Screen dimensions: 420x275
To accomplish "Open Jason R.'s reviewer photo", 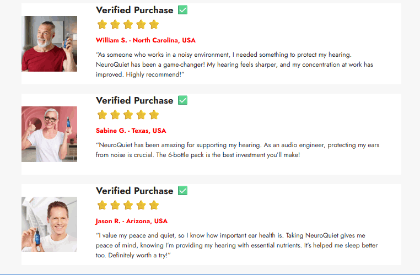I will (x=49, y=224).
